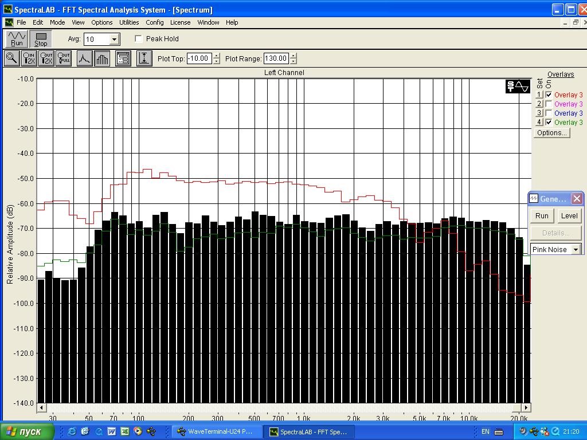Click the keyboard icon beside the EN indicator
Screen dimensions: 587x440
(x=499, y=432)
